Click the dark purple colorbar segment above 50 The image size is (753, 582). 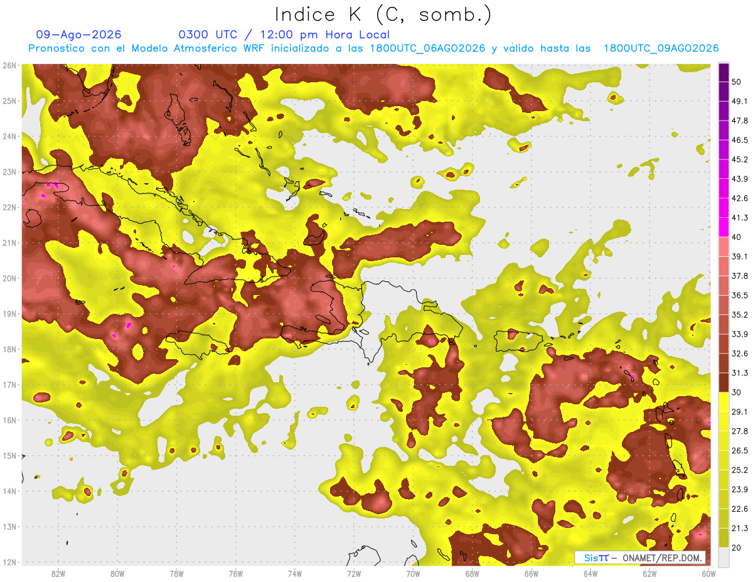point(724,73)
